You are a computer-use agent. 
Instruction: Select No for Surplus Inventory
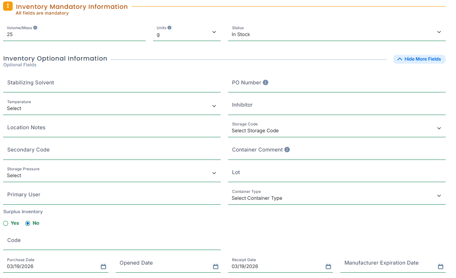click(x=28, y=223)
